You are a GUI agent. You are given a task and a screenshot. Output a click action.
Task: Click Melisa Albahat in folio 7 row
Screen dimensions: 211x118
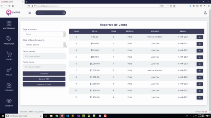pos(155,70)
